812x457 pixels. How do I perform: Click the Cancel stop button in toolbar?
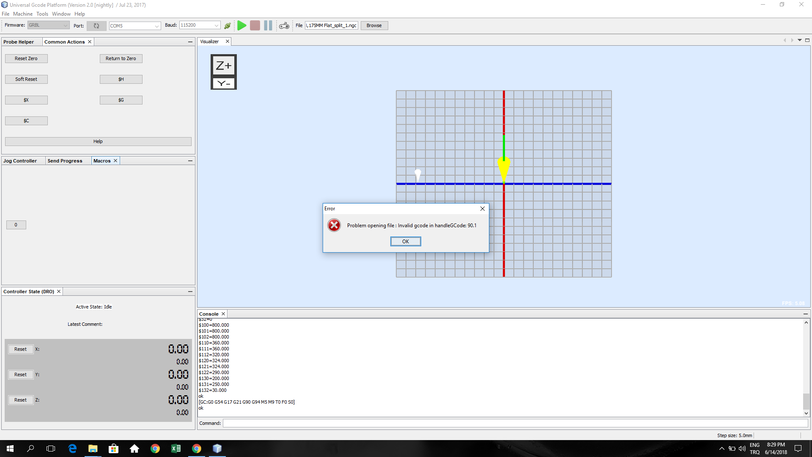[255, 25]
